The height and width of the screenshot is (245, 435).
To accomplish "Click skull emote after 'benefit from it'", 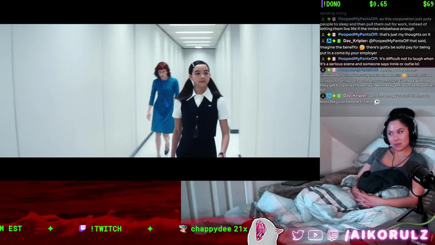I will pos(377,102).
